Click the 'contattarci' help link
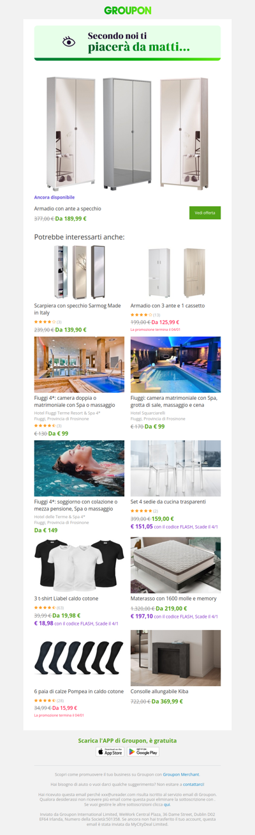Image resolution: width=255 pixels, height=835 pixels. [193, 783]
